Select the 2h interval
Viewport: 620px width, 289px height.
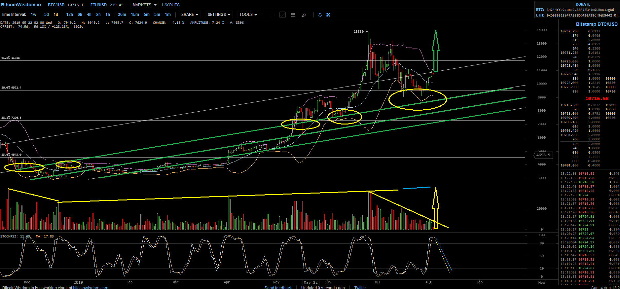(98, 15)
